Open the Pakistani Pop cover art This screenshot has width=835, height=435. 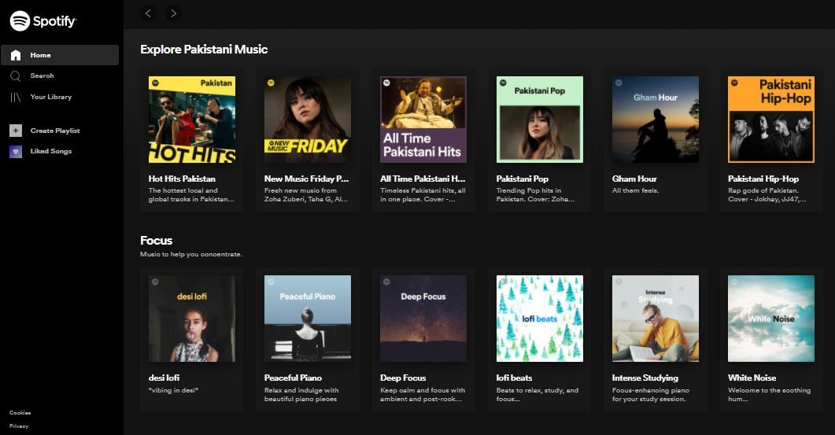[x=539, y=120]
